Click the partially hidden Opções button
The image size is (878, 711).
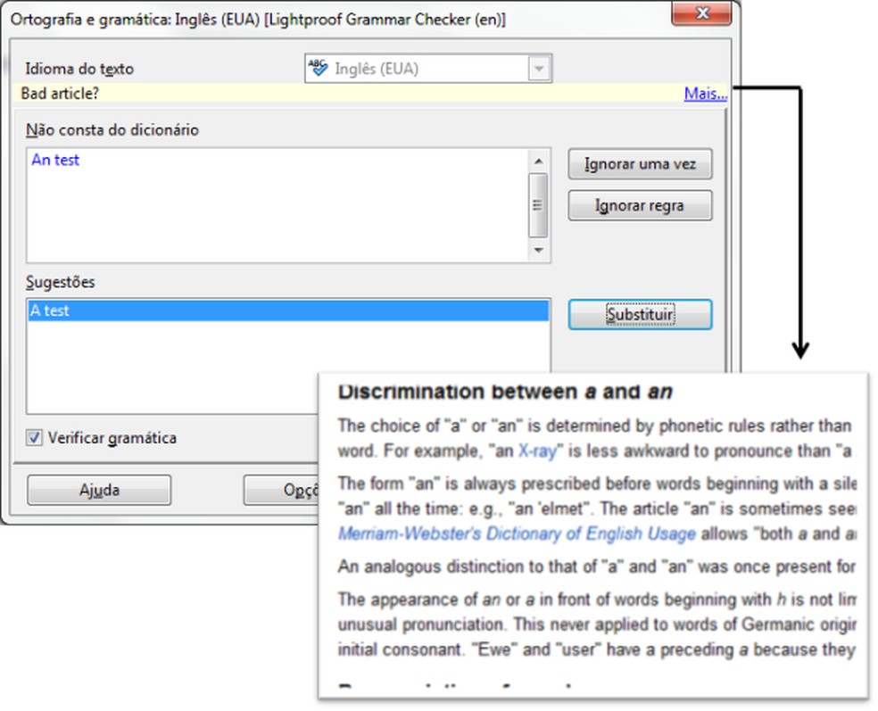pyautogui.click(x=281, y=490)
